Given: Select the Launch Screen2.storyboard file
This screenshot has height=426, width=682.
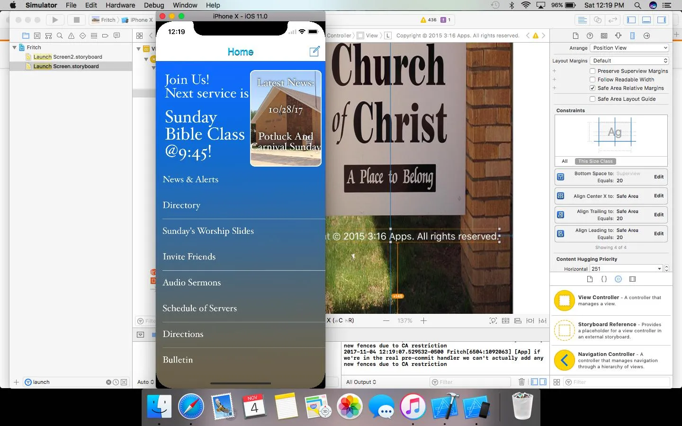Looking at the screenshot, I should tap(68, 57).
